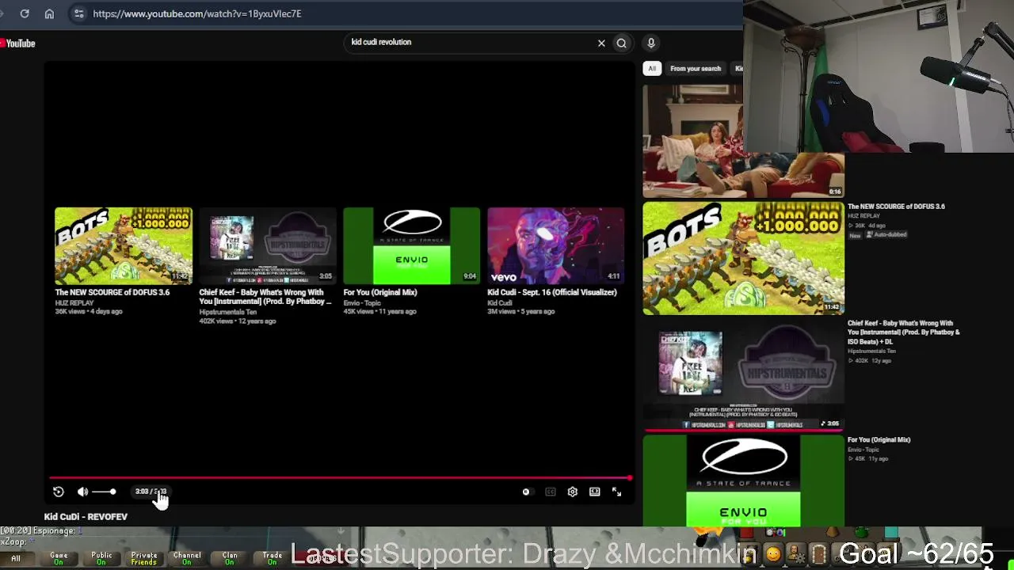Start voice search with the microphone icon

pos(651,43)
